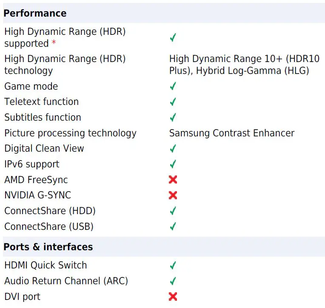This screenshot has width=325, height=308.
Task: Click the Picture processing technology label
Action: click(70, 133)
